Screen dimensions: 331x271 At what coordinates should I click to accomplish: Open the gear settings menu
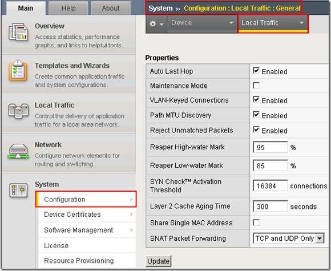click(x=156, y=23)
